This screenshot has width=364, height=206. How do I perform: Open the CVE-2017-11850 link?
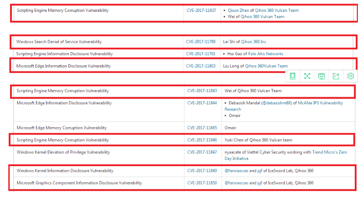point(202,183)
